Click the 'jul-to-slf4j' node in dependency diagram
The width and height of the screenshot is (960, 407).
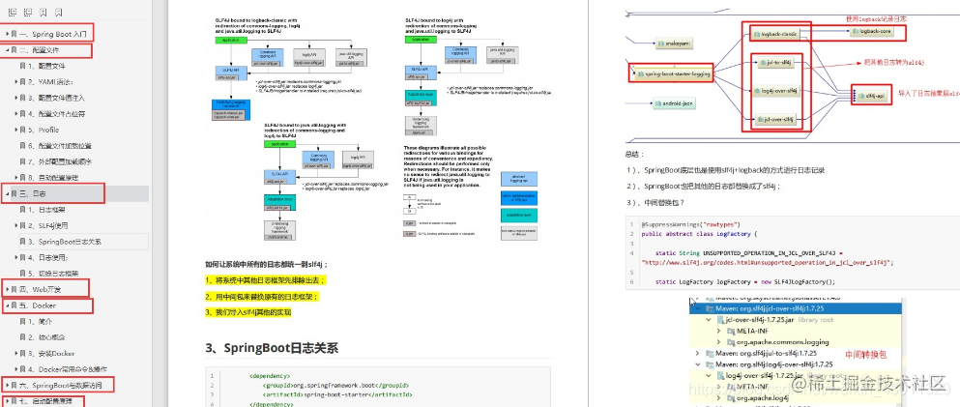(x=774, y=63)
